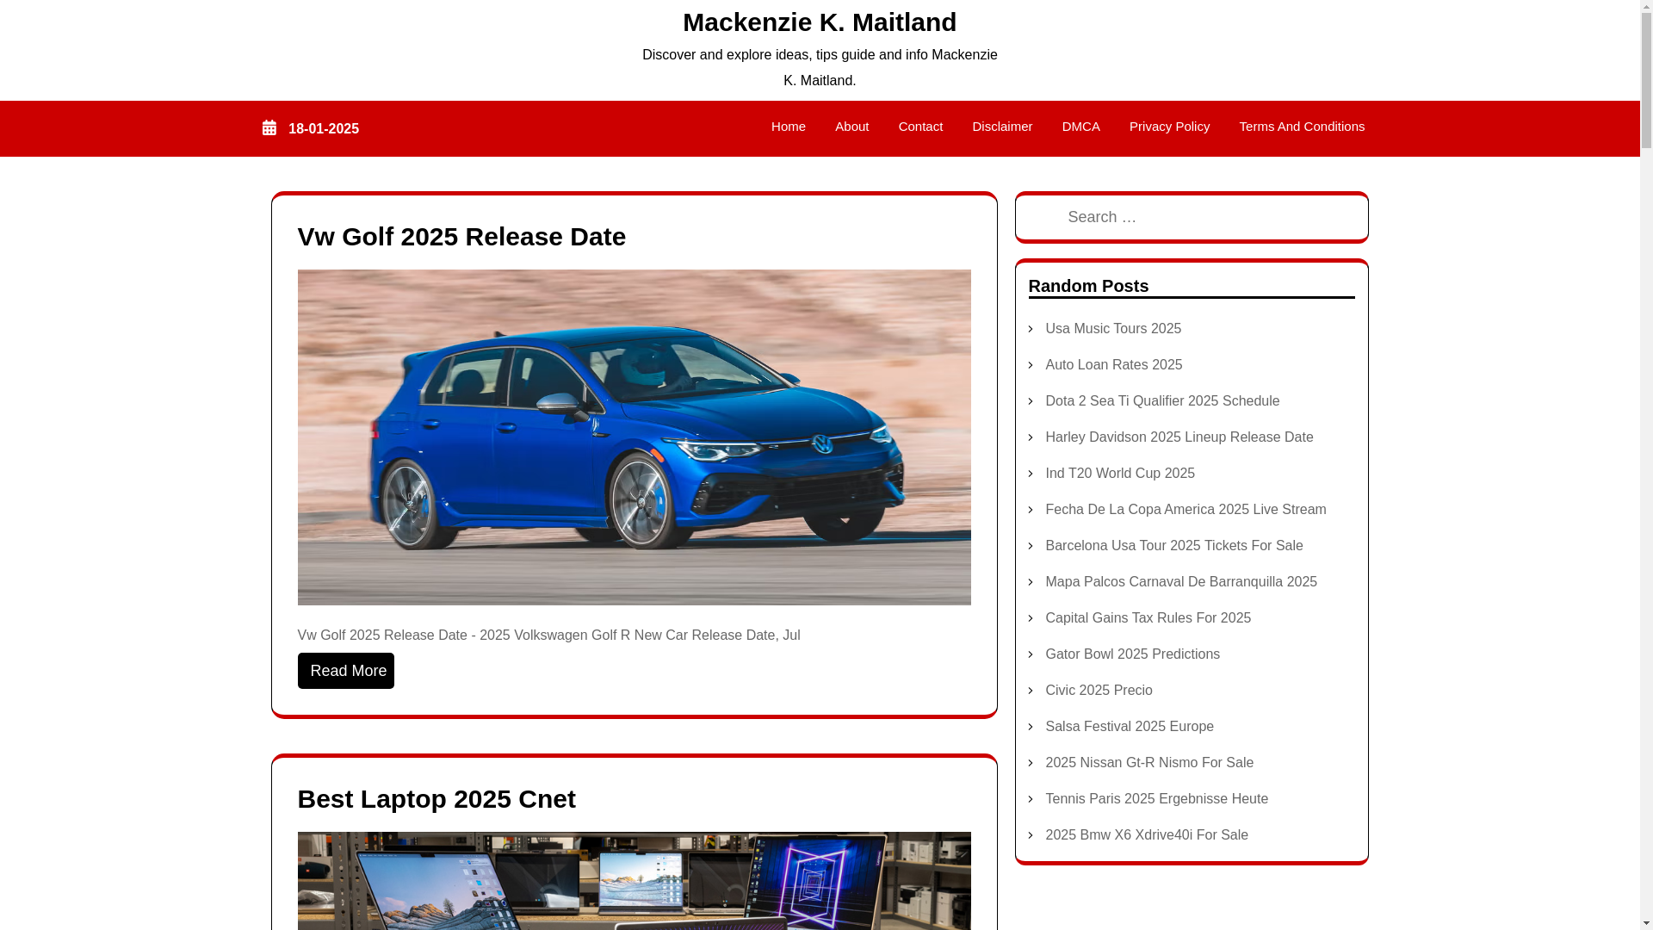This screenshot has width=1653, height=930.
Task: Click the calendar icon beside the date
Action: [269, 128]
